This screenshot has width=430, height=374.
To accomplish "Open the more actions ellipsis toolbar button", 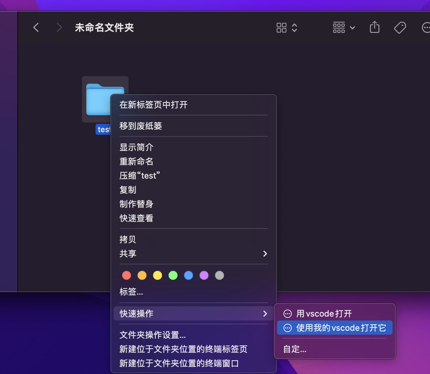I will 426,28.
